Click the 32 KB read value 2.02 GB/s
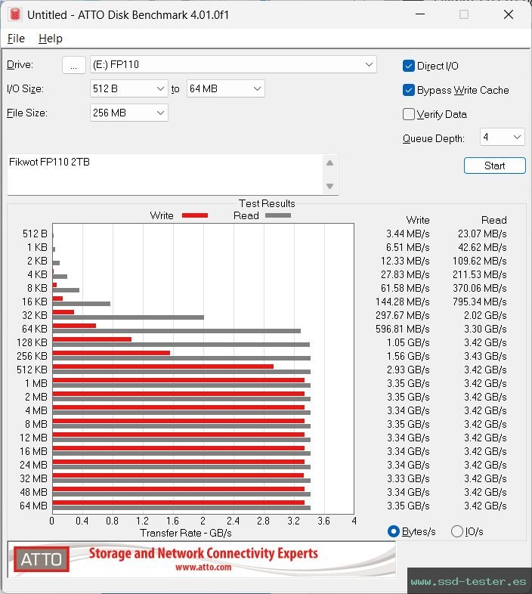This screenshot has height=594, width=532. click(x=485, y=315)
